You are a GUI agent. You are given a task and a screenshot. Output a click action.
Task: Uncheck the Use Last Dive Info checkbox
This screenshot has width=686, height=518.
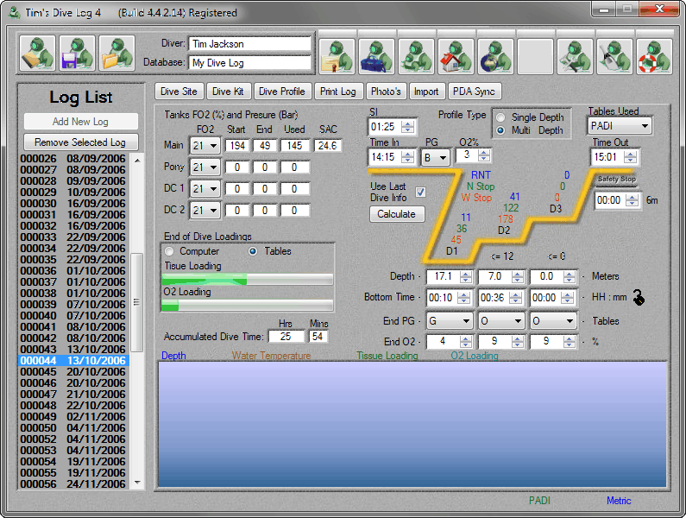coord(421,192)
